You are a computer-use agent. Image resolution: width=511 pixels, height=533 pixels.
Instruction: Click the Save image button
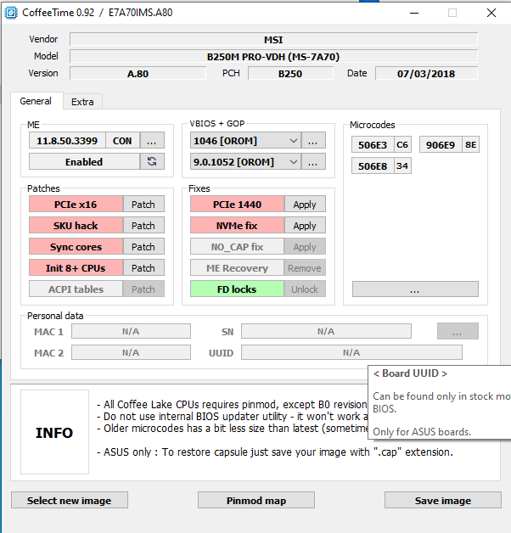coord(442,500)
